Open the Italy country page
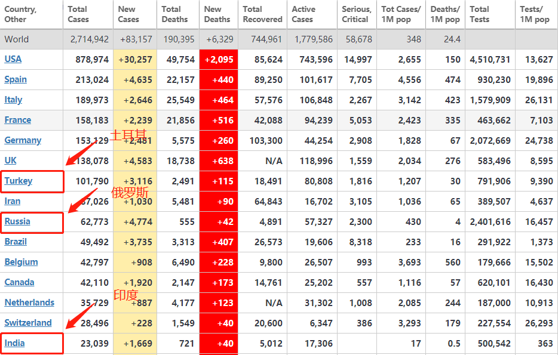This screenshot has width=558, height=355. click(13, 100)
